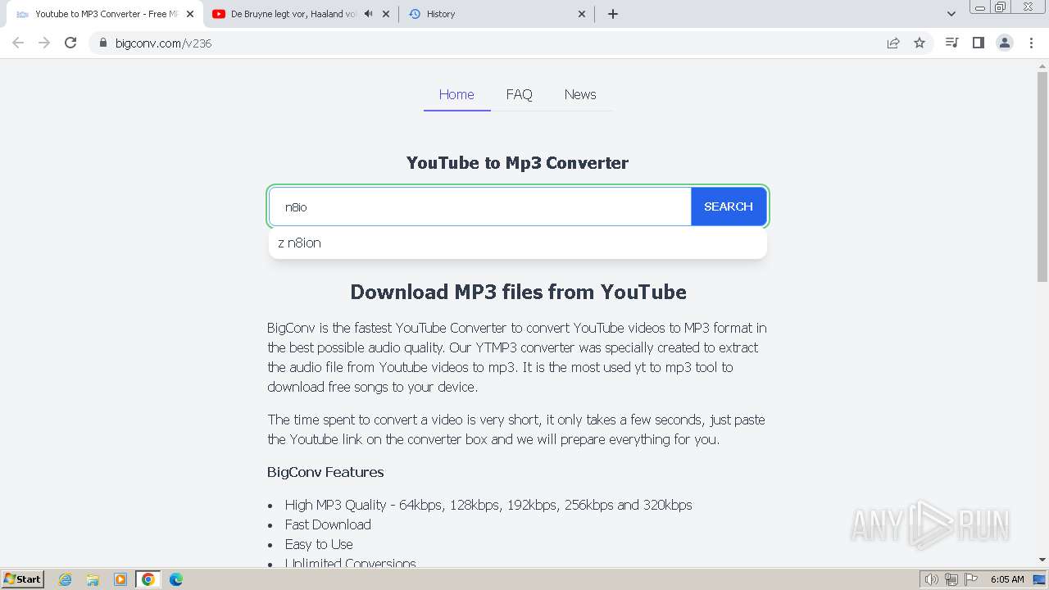Open Chrome side panel
The image size is (1049, 590).
pyautogui.click(x=978, y=43)
